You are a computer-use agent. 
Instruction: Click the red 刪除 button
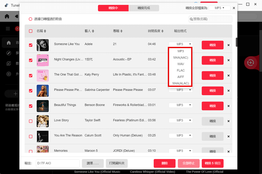click(165, 163)
